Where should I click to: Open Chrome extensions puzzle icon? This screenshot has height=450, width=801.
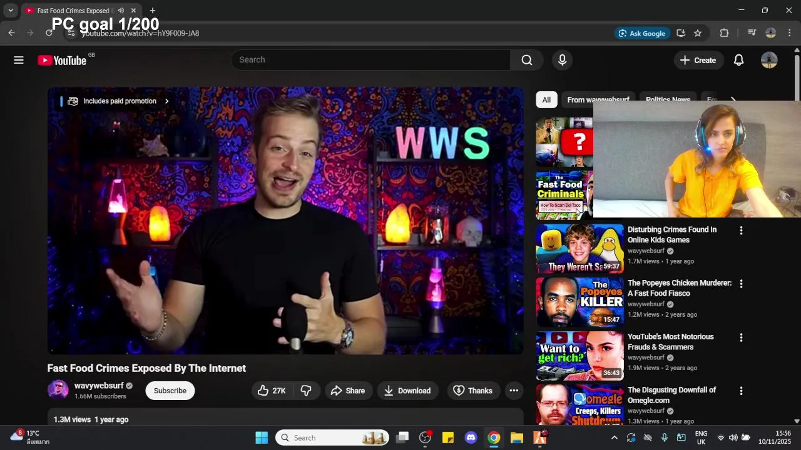[x=724, y=33]
